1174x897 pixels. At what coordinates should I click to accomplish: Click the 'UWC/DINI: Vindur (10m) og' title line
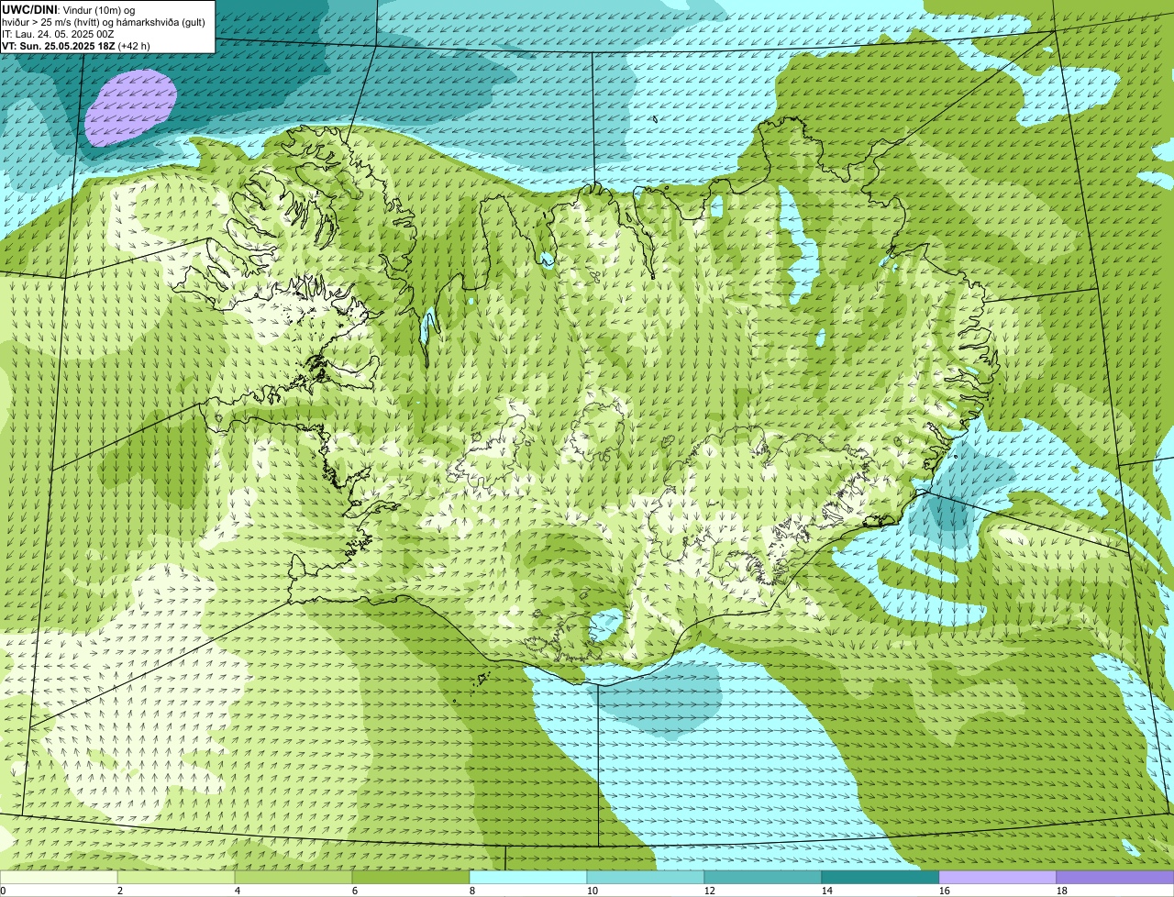(69, 9)
